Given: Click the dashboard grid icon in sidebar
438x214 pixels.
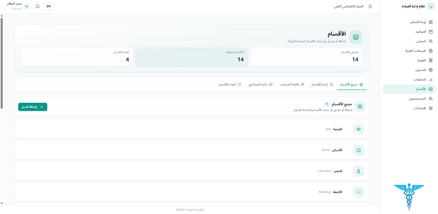Looking at the screenshot, I should [431, 22].
